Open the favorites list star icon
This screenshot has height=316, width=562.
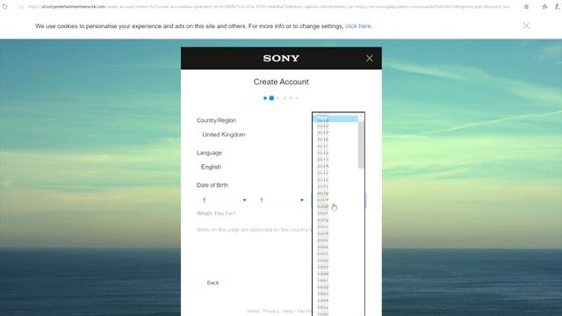(544, 6)
